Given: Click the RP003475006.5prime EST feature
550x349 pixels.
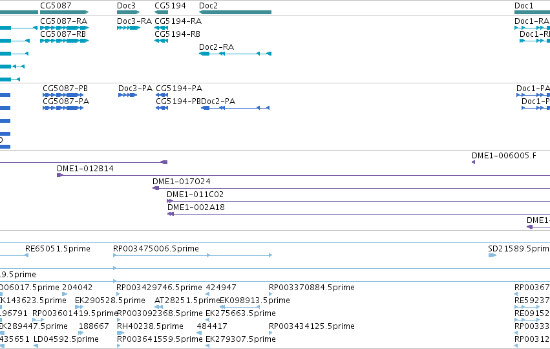Looking at the screenshot, I should pos(193,255).
